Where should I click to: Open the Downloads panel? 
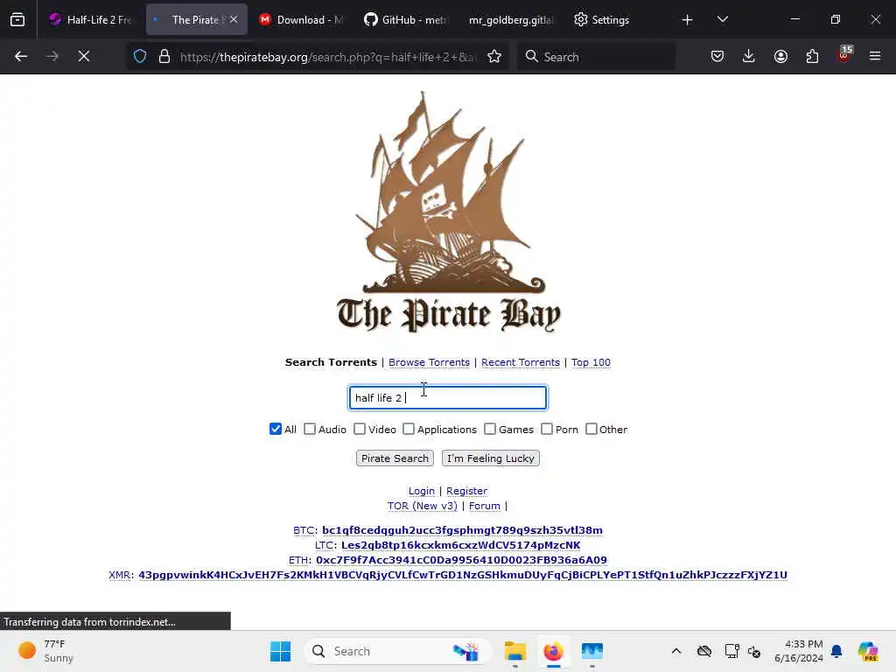point(749,56)
